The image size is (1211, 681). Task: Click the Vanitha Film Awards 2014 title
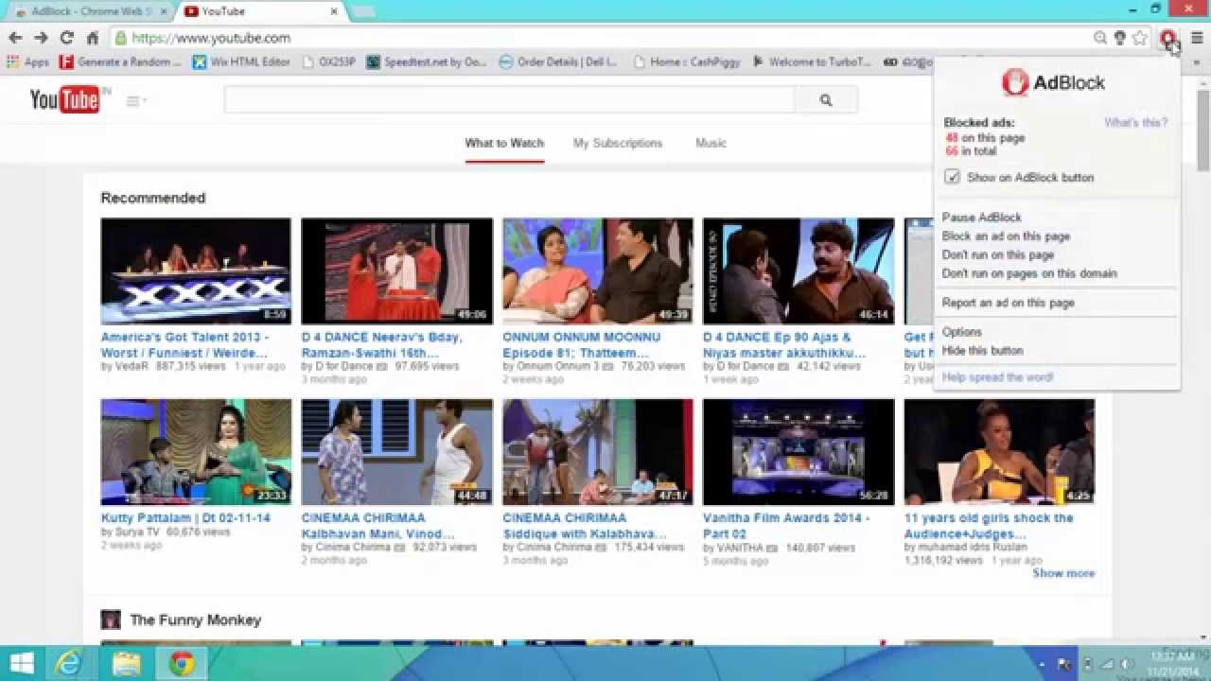click(x=785, y=526)
